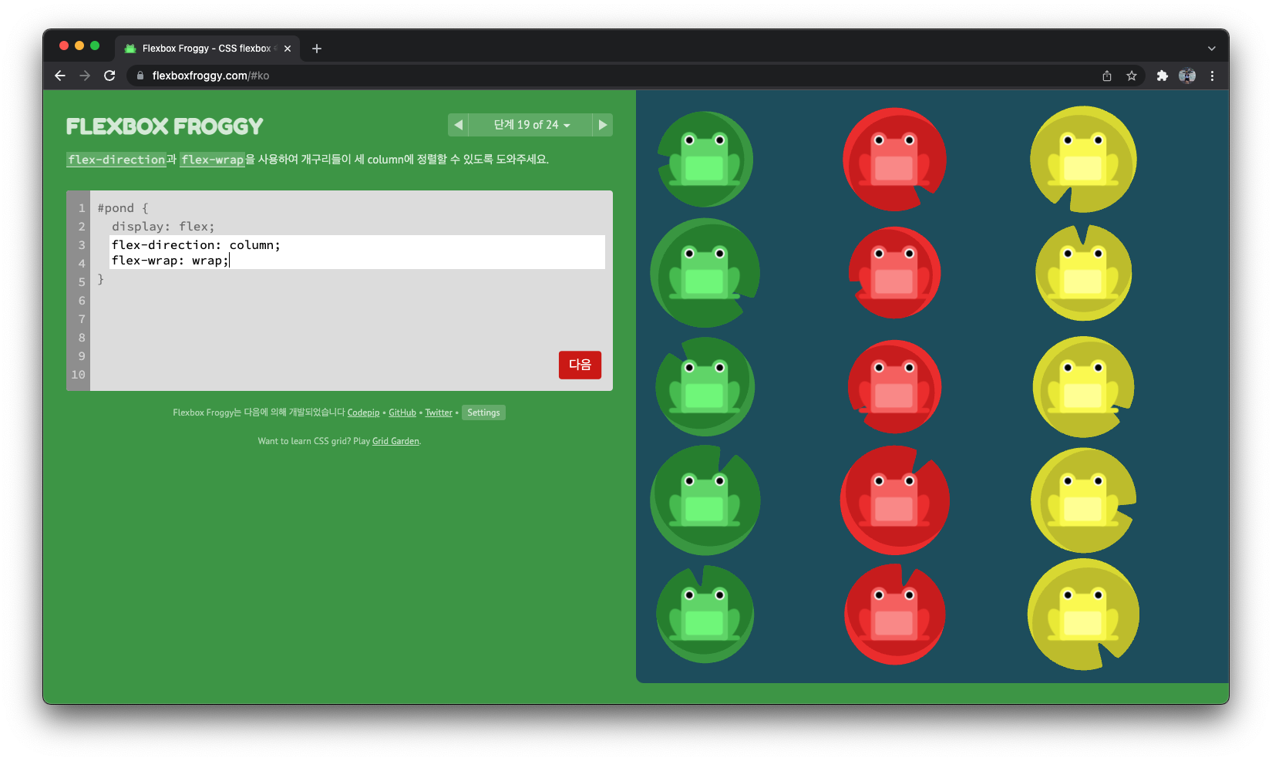The width and height of the screenshot is (1272, 761).
Task: Click into the CSS code input area
Action: [x=357, y=252]
